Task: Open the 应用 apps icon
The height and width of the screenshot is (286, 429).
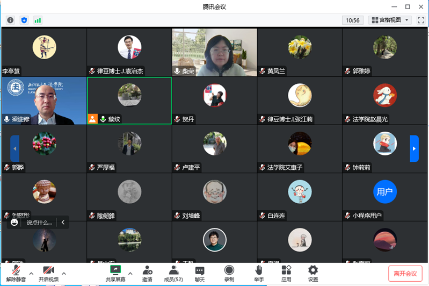Action: [x=286, y=270]
